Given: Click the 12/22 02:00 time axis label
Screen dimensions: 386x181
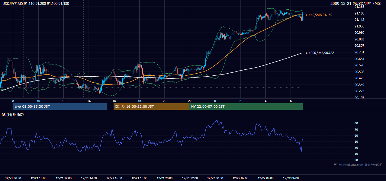Looking at the screenshot, I should click(x=240, y=178).
